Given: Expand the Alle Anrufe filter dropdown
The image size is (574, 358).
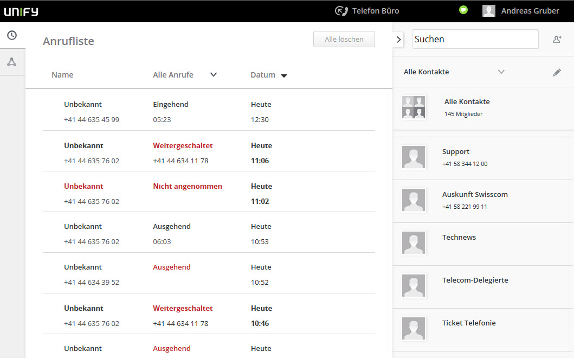Looking at the screenshot, I should pyautogui.click(x=214, y=75).
